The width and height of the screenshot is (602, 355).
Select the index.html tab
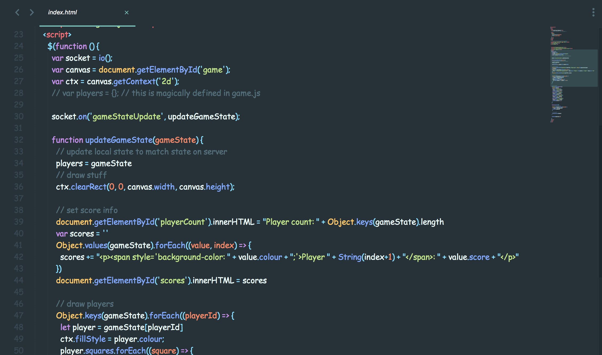tap(62, 12)
